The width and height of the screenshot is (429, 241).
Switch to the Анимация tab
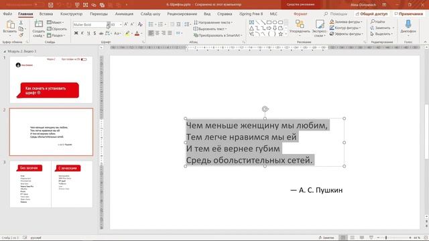124,13
